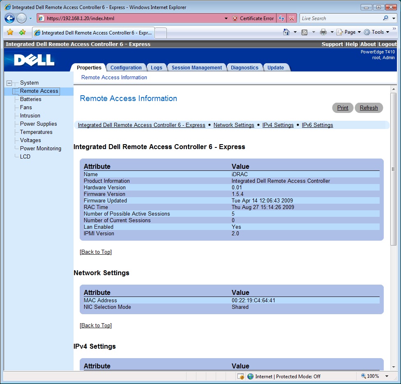Select System in the navigation tree
Screen dimensions: 401x384
click(30, 83)
